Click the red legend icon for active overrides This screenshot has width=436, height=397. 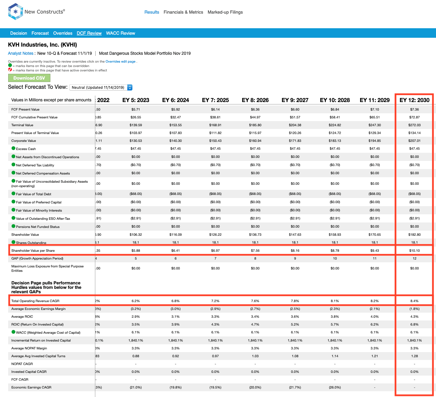click(x=10, y=70)
